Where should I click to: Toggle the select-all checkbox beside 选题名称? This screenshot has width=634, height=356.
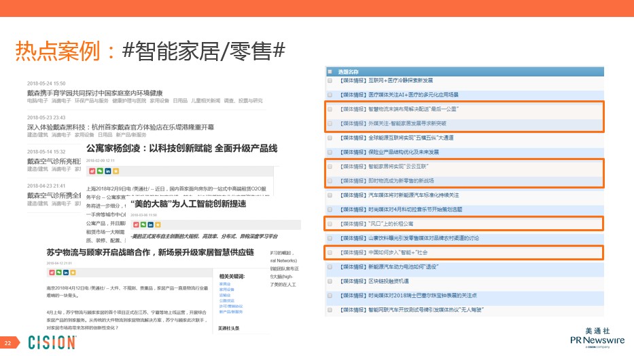[330, 71]
